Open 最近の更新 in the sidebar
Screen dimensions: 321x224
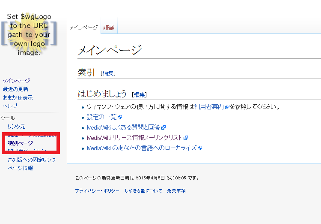pos(15,89)
